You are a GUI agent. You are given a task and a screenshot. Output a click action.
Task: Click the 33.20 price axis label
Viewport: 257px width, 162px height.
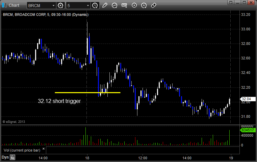pos(246,15)
